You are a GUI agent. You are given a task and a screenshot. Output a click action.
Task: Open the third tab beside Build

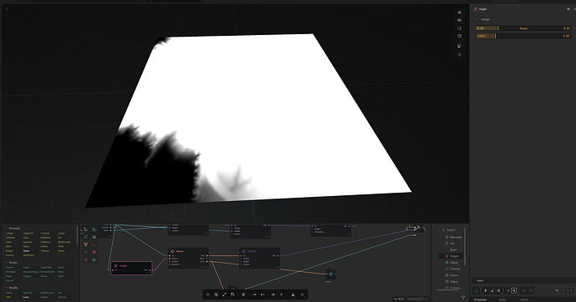[524, 299]
